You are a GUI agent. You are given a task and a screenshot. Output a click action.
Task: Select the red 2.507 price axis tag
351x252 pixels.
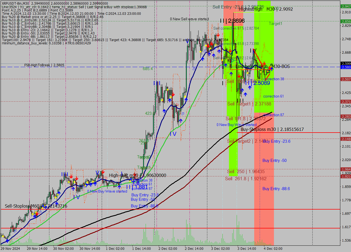(346, 79)
